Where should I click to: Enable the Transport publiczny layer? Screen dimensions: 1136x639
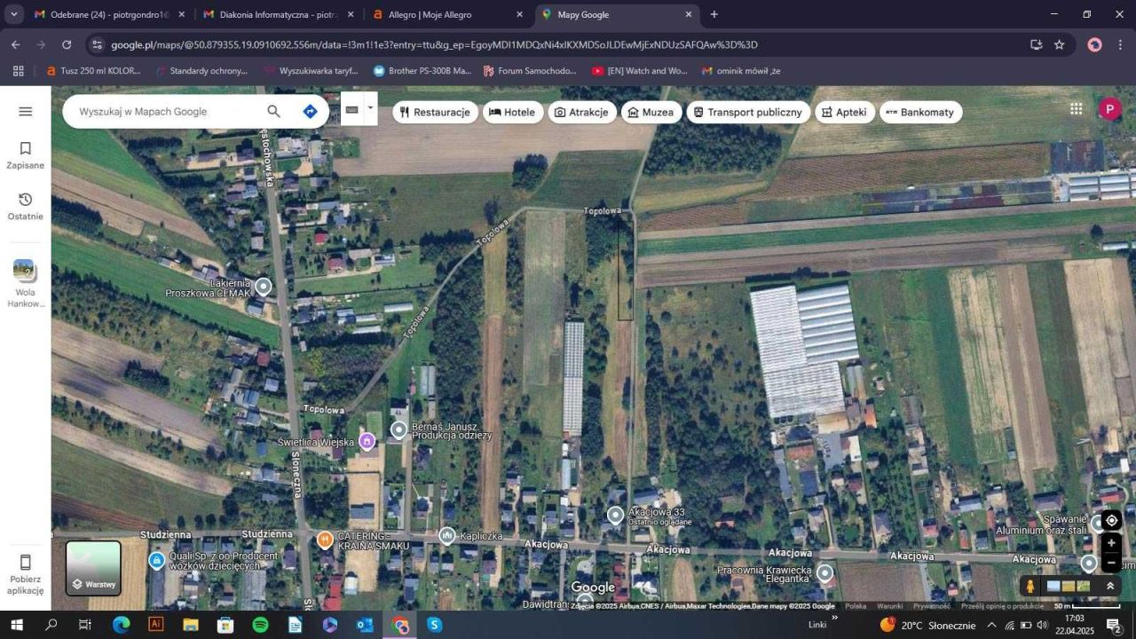(748, 112)
